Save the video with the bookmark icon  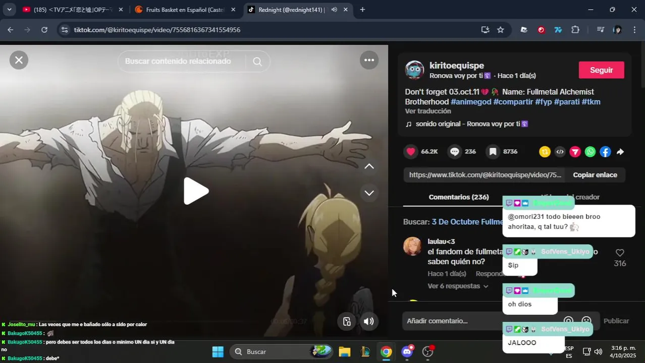tap(493, 151)
